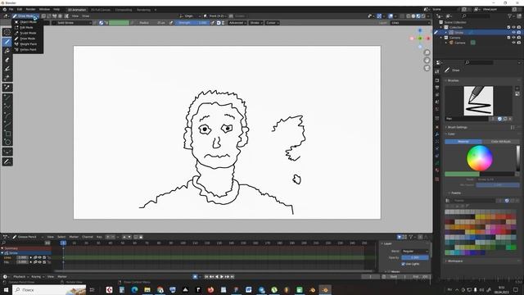
Task: Jump to the timeline start frame
Action: [206, 277]
